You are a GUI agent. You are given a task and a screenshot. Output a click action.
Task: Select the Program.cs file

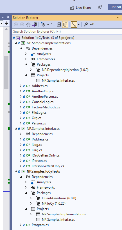[40, 225]
